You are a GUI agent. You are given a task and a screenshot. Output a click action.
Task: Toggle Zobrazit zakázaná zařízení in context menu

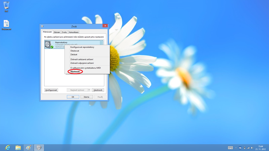point(82,60)
